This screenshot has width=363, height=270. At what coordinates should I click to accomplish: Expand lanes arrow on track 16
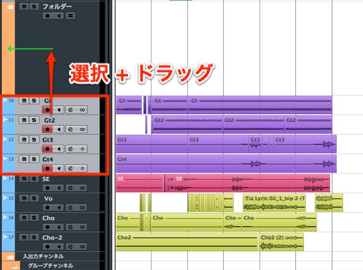[x=5, y=217]
